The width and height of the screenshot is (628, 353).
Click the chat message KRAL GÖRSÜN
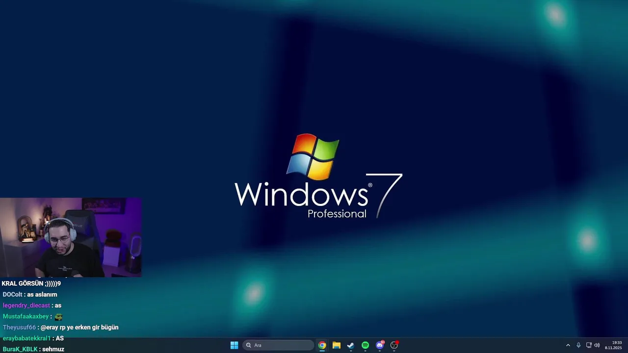pos(31,283)
